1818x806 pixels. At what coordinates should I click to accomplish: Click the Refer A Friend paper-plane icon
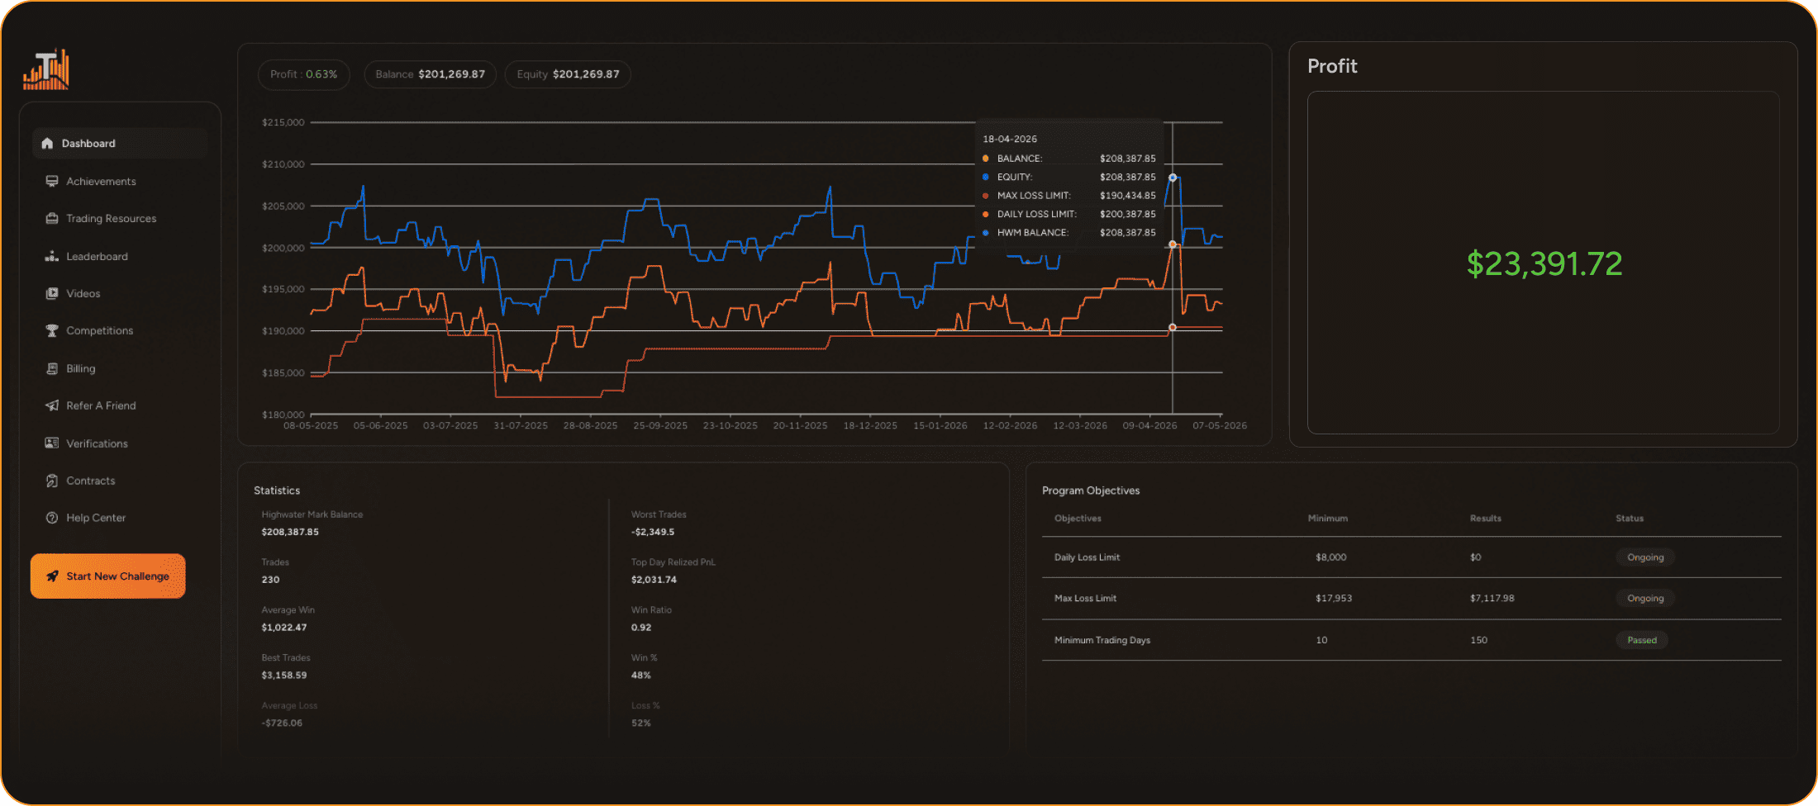[x=52, y=405]
